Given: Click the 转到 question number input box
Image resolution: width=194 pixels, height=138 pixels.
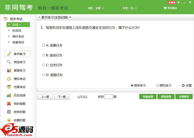Looking at the screenshot, I should point(109,96).
